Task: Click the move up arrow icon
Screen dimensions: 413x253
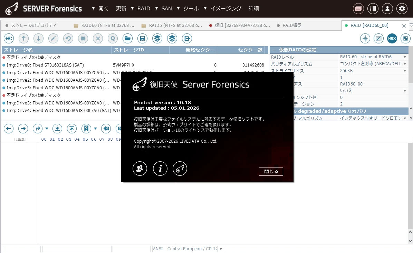Action: tap(23, 39)
